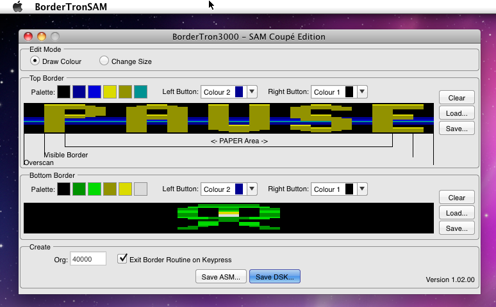
Task: Clear the Top Border design
Action: 456,98
